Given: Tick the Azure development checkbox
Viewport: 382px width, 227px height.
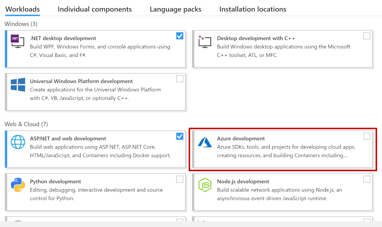Looking at the screenshot, I should click(x=367, y=136).
